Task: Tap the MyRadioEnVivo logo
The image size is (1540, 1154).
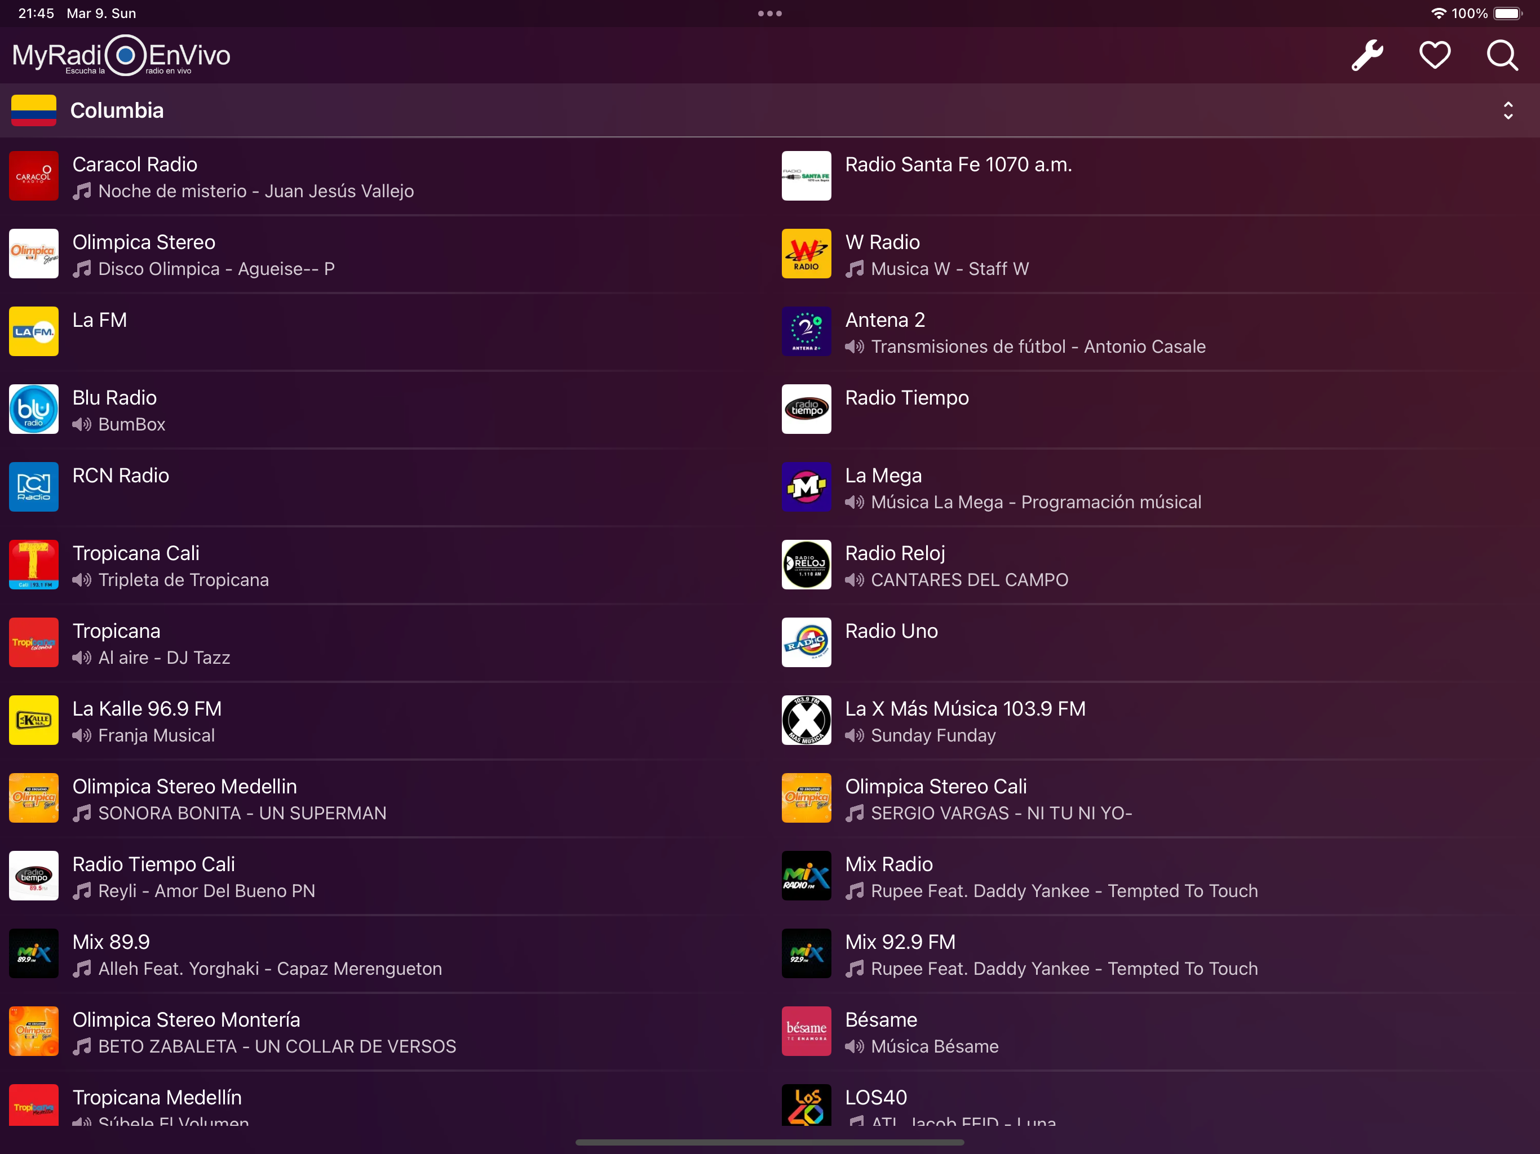Action: click(x=122, y=55)
